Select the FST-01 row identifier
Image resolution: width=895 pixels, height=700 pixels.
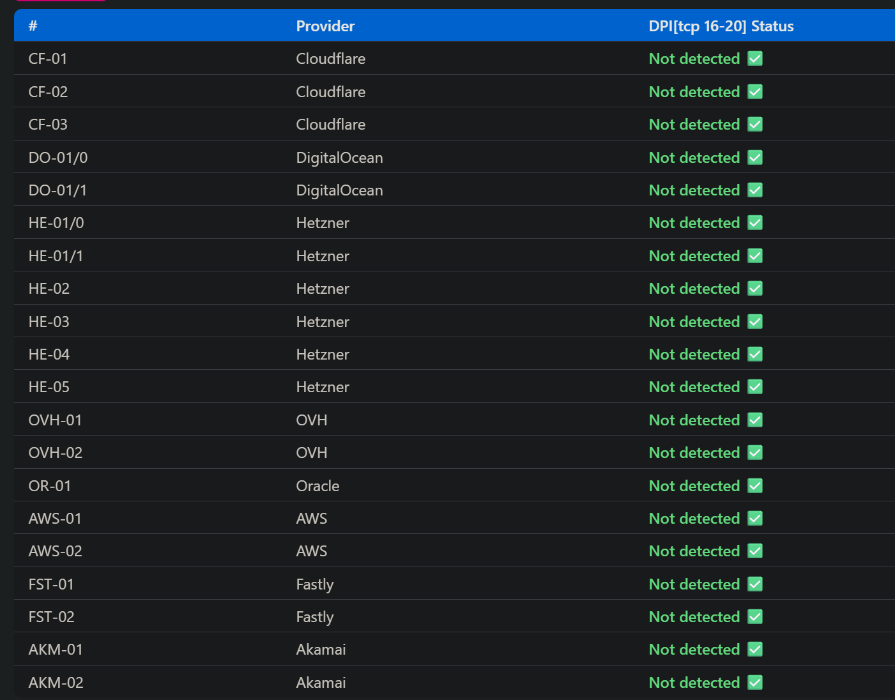point(51,584)
